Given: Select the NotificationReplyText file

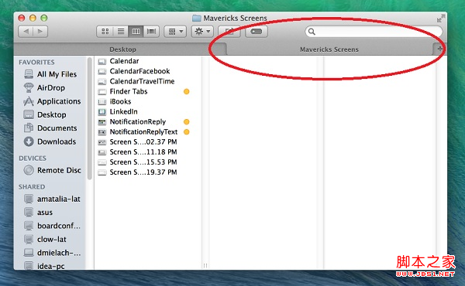Looking at the screenshot, I should click(x=143, y=132).
